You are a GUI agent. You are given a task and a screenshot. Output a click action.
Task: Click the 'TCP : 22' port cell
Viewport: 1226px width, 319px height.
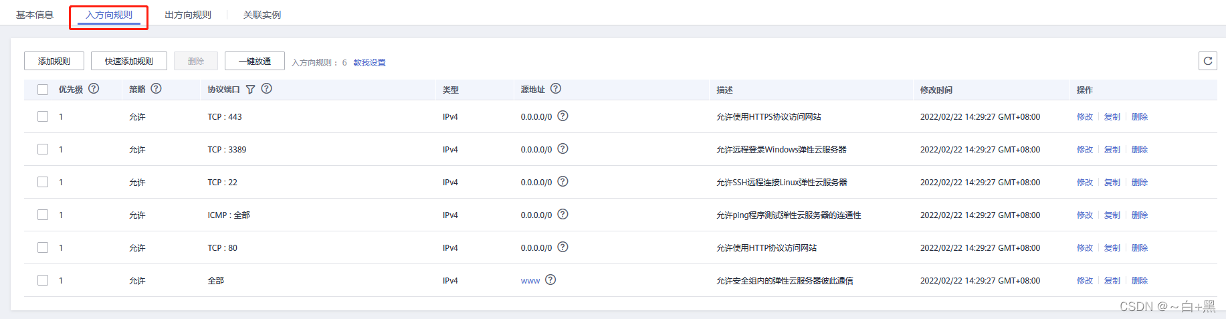point(222,182)
